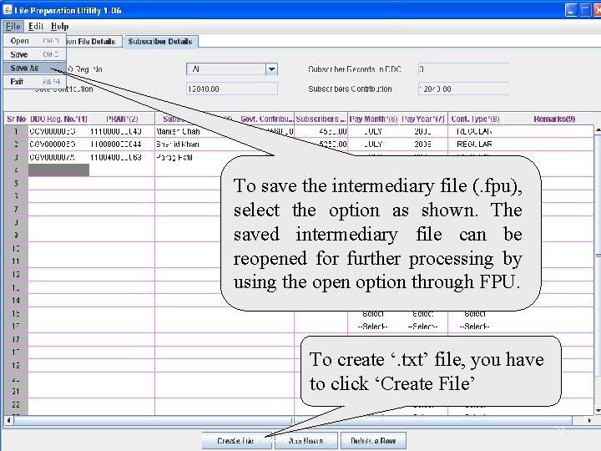Click the JULY pay month cell in row 1
The height and width of the screenshot is (451, 601).
click(x=373, y=132)
